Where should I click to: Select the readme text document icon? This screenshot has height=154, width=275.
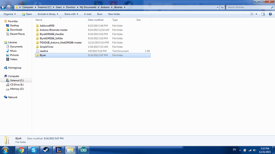(x=37, y=51)
